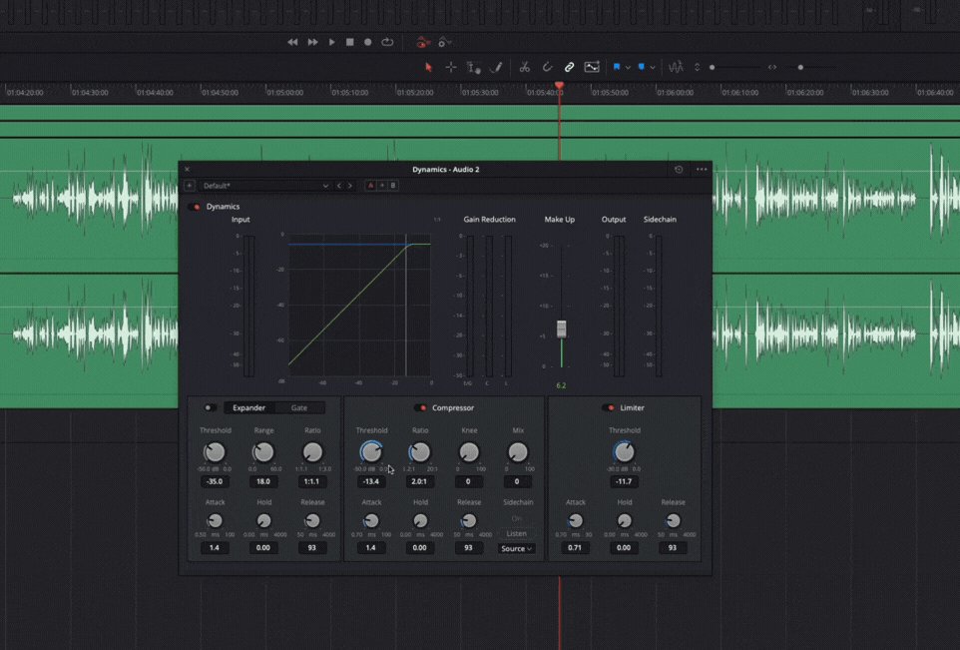Click the blue flag icon
This screenshot has height=650, width=960.
point(617,67)
